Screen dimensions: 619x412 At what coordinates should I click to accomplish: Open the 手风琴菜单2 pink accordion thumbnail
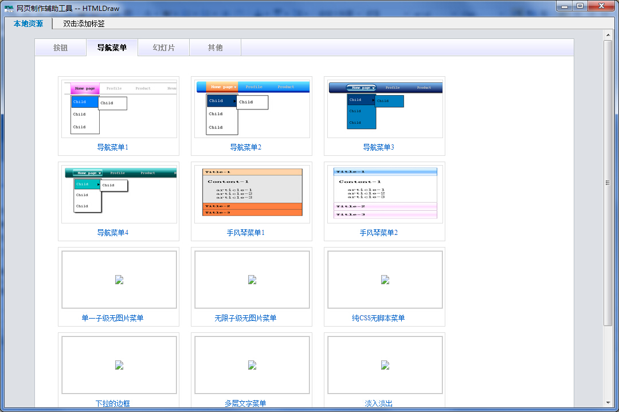pyautogui.click(x=385, y=194)
